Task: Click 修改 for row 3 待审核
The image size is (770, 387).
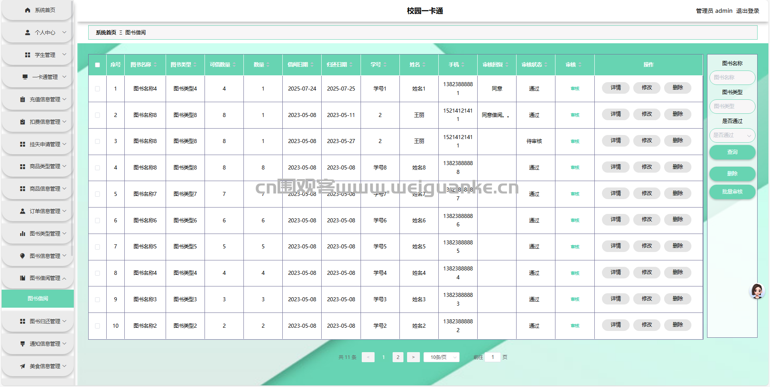Action: [x=647, y=141]
